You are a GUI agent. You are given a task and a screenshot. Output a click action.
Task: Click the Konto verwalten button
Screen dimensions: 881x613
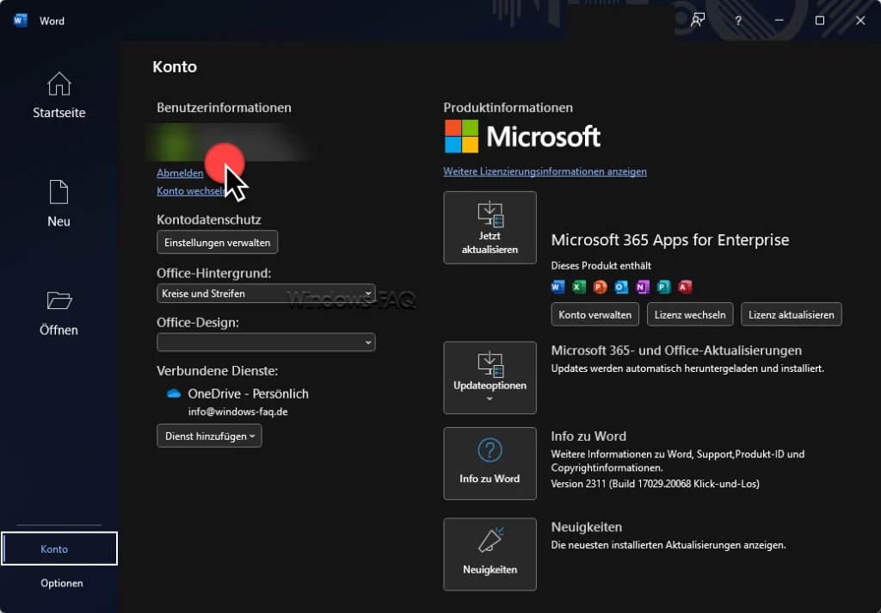click(x=595, y=314)
